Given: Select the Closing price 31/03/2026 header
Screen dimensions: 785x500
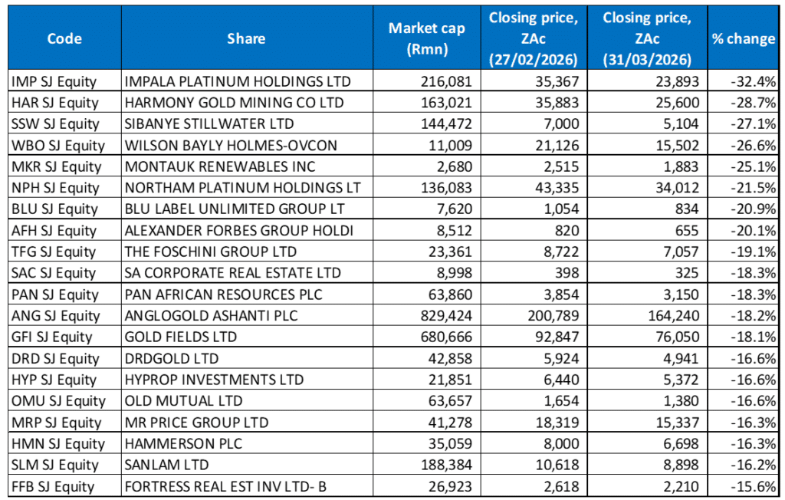Looking at the screenshot, I should [x=651, y=38].
